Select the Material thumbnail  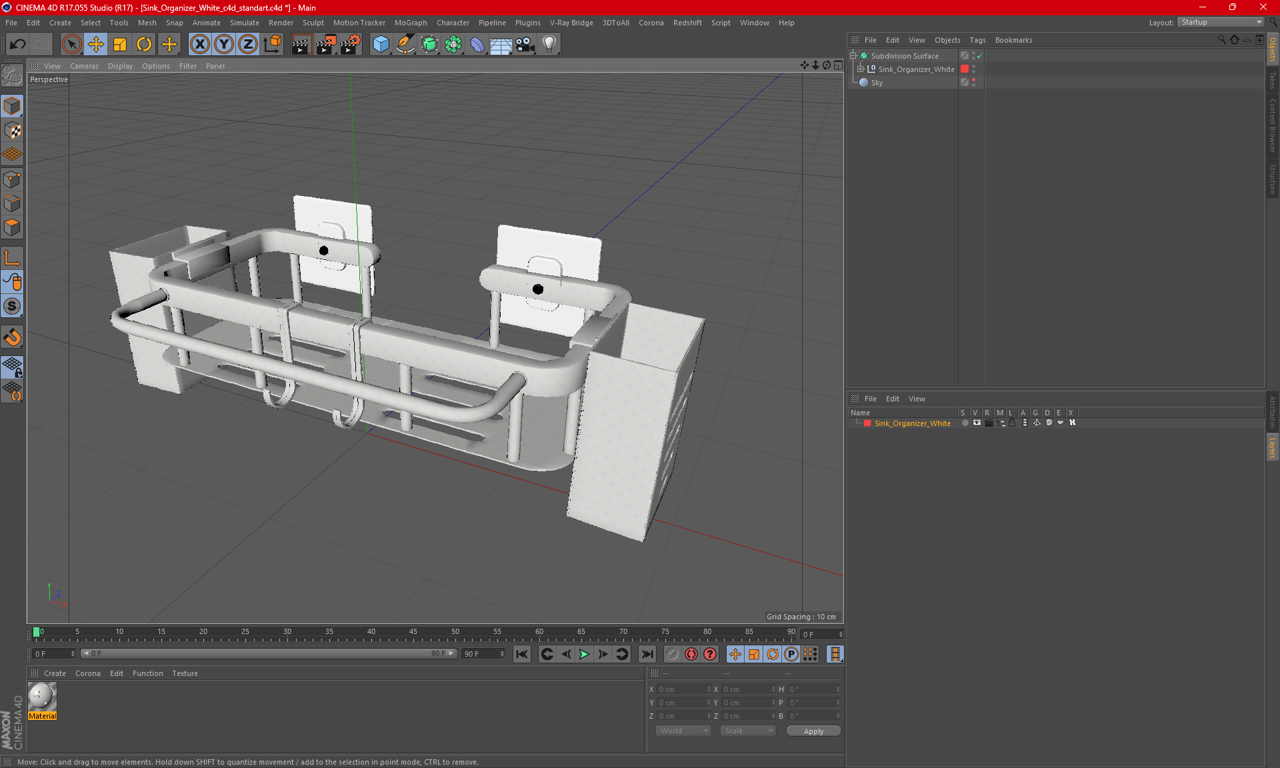pyautogui.click(x=42, y=697)
